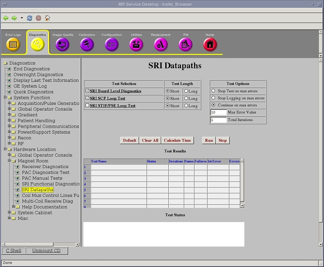Uncheck SRI Board Level Diagnostics checkbox
The height and width of the screenshot is (267, 324).
(87, 91)
